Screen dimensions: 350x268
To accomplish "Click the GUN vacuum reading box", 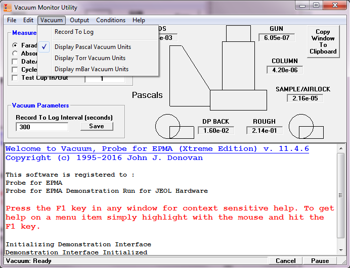I will click(x=276, y=38).
